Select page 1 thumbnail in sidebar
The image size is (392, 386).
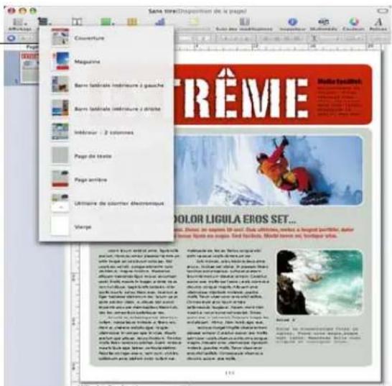pos(29,68)
